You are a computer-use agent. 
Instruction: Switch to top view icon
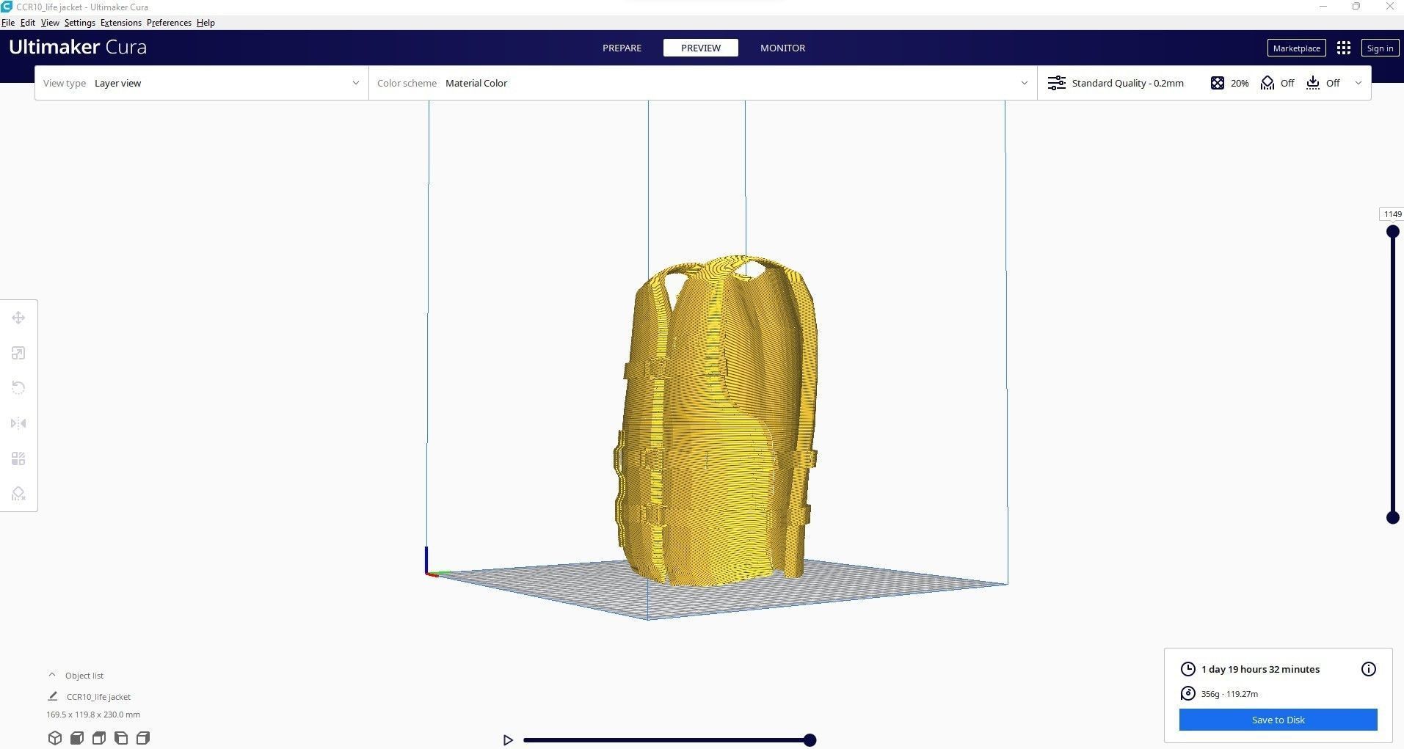tap(99, 738)
